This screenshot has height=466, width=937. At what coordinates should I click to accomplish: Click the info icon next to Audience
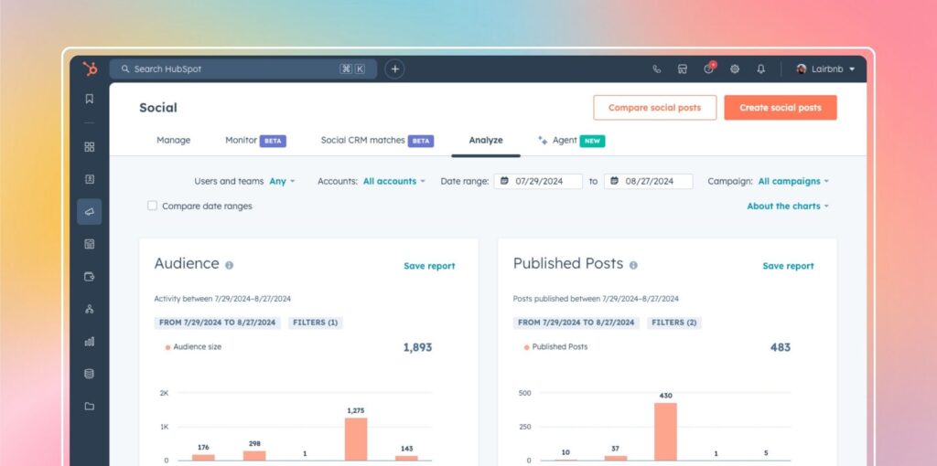[229, 265]
